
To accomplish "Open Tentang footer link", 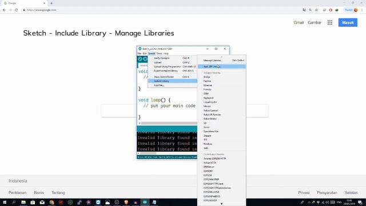I will tap(58, 193).
